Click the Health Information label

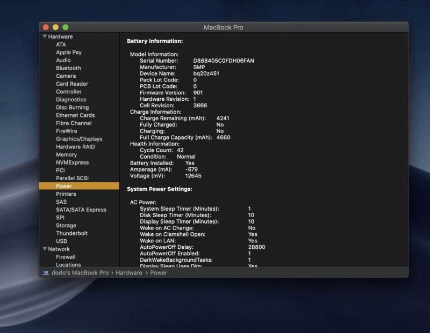click(155, 144)
